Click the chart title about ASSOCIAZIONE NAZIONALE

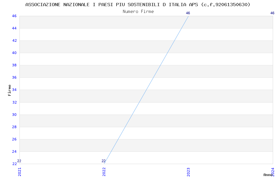pos(138,5)
